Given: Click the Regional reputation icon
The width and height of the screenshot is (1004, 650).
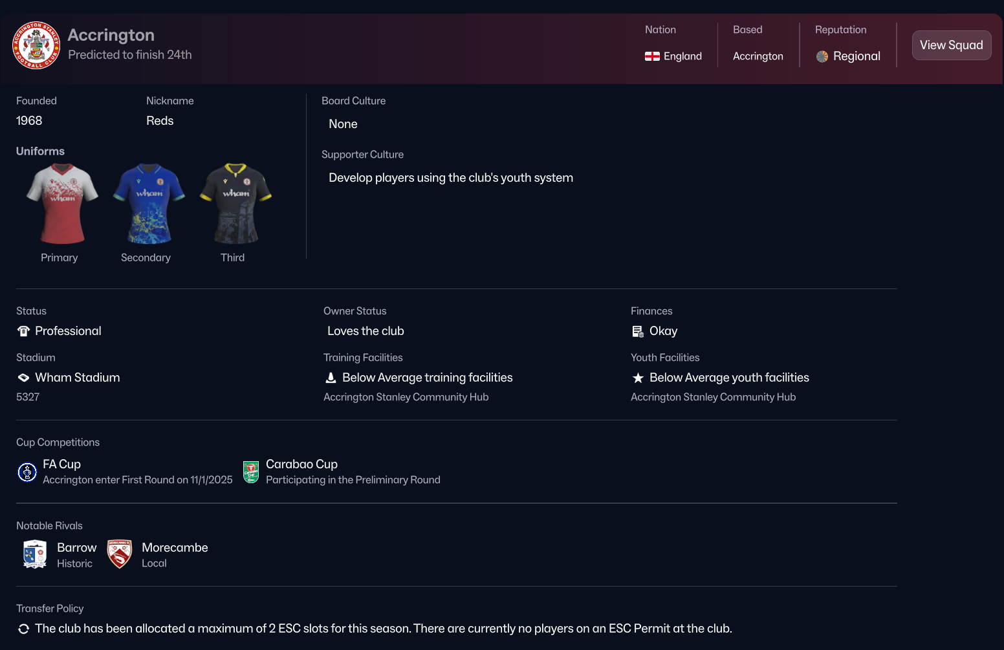Looking at the screenshot, I should pos(822,56).
